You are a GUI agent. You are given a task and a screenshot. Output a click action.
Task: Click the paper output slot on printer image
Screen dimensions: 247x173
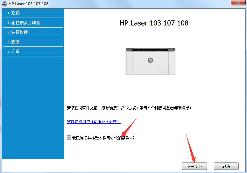coord(150,50)
